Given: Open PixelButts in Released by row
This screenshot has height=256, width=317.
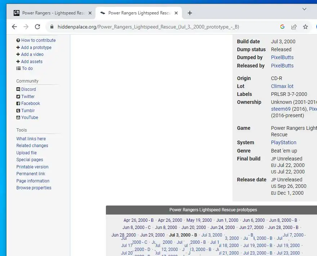Looking at the screenshot, I should coord(282,66).
